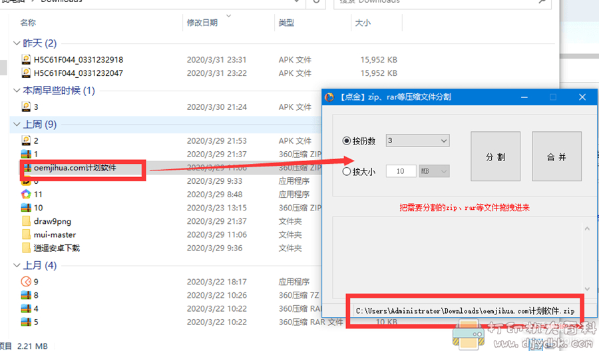Click date 2020/3/23 13:15
The width and height of the screenshot is (599, 351).
click(216, 208)
